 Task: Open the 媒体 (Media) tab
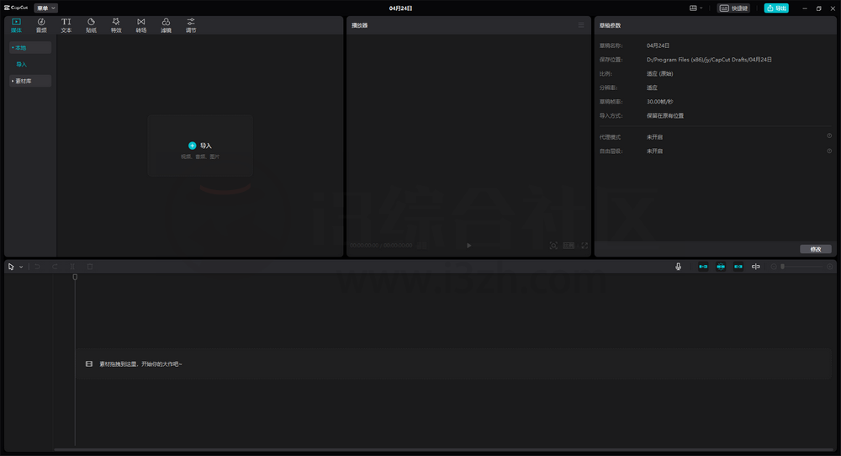point(16,25)
